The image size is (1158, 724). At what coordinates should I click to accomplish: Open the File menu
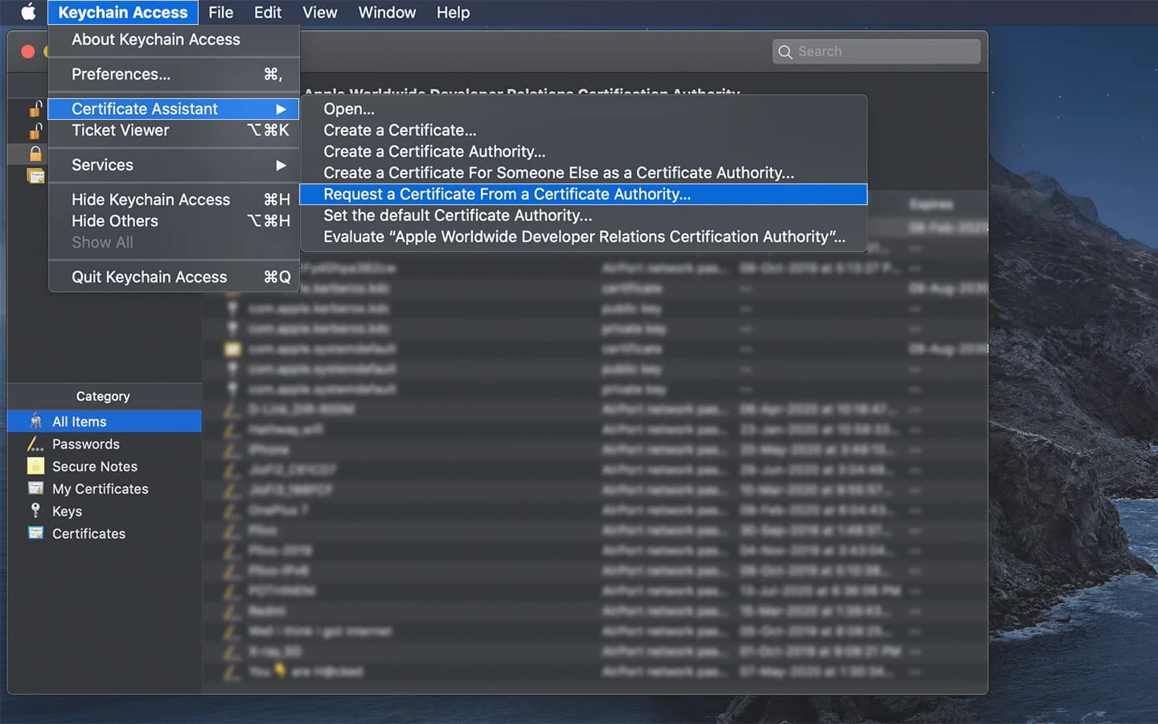[x=220, y=12]
